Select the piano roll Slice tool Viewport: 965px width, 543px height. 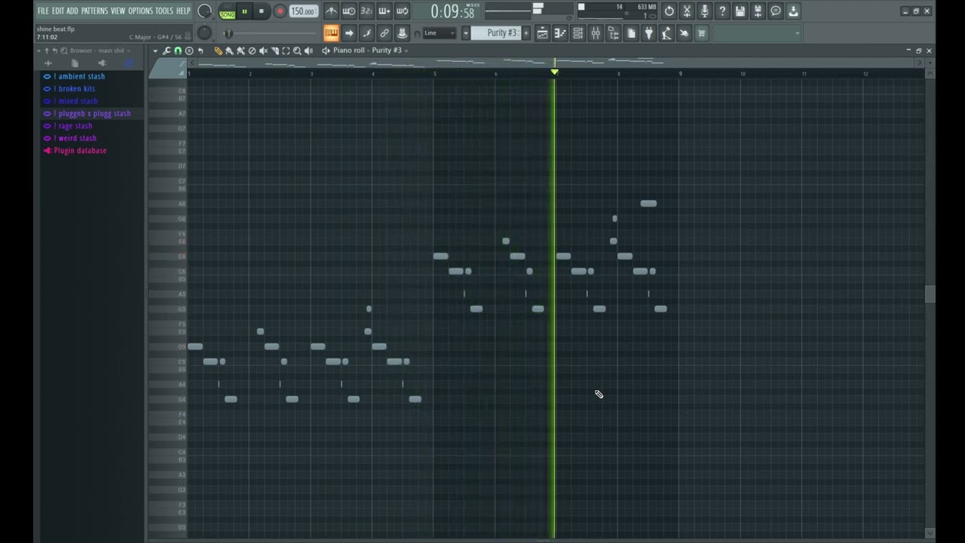coord(275,51)
